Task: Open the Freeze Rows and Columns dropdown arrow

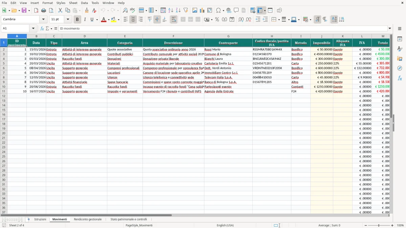Action: click(x=265, y=10)
